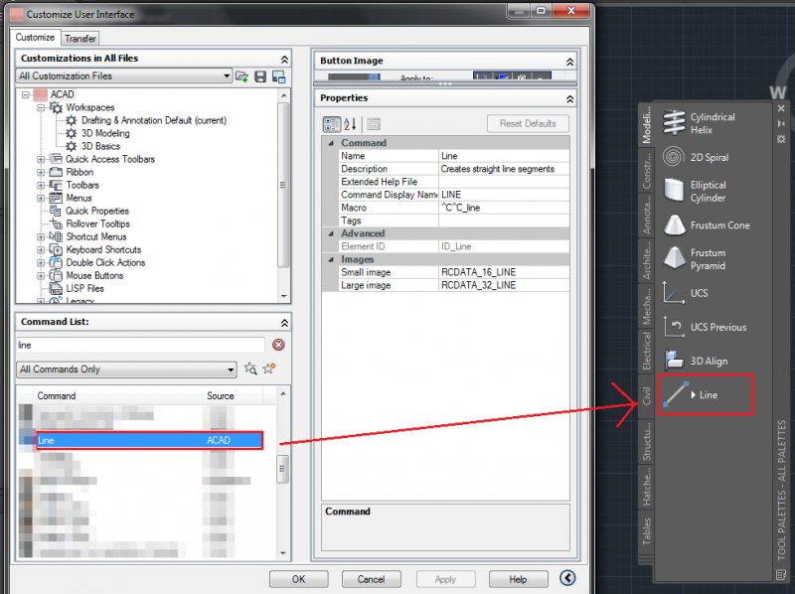
Task: Select the 3D Basics workspace
Action: click(101, 146)
